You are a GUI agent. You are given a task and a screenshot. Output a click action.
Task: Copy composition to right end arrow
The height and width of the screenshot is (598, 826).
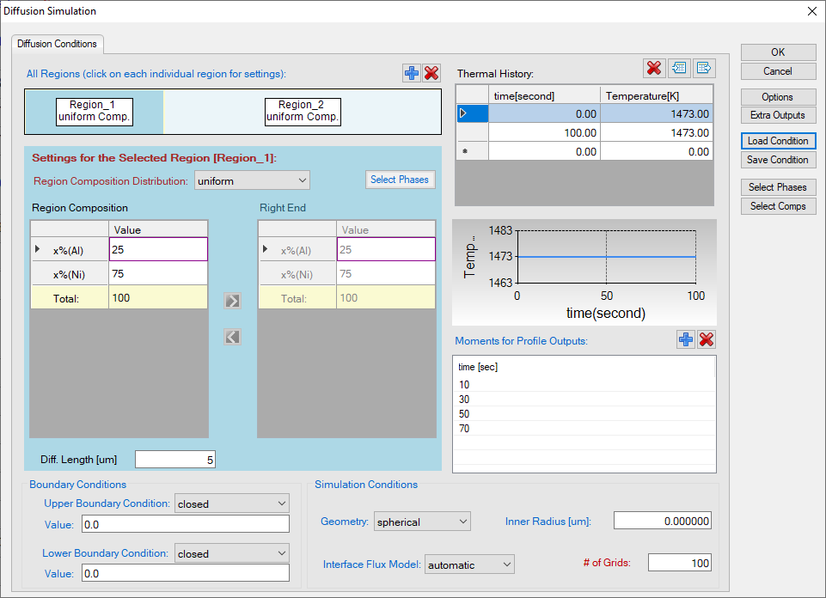coord(232,301)
